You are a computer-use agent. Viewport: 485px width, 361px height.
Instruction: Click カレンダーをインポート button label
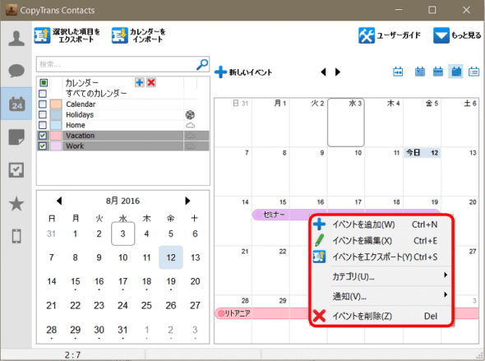pos(147,35)
